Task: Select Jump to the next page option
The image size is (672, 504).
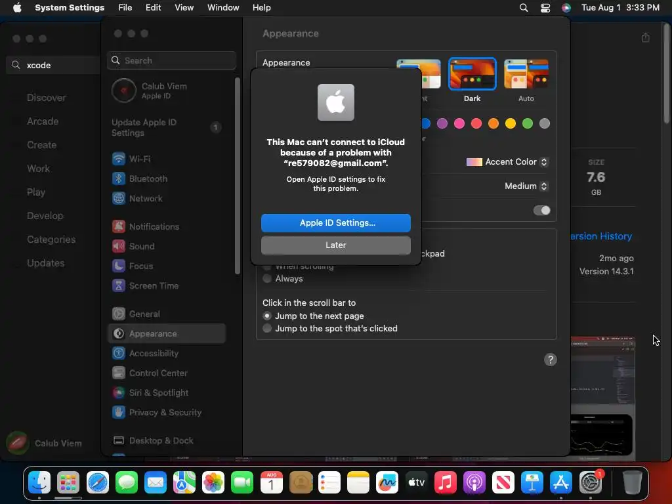Action: point(267,316)
